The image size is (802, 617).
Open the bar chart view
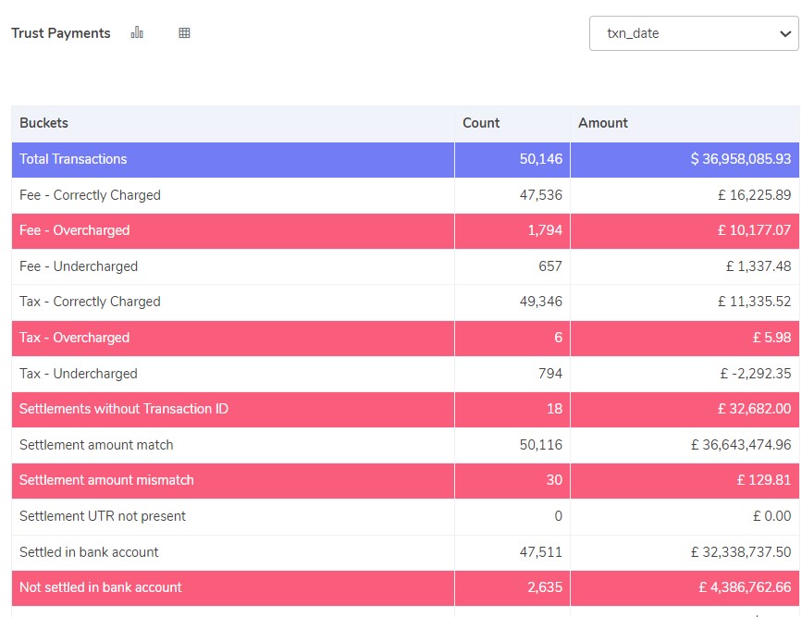tap(137, 32)
